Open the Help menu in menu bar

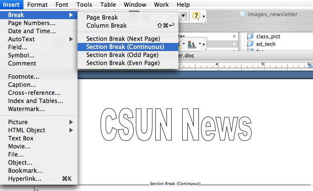pyautogui.click(x=183, y=5)
